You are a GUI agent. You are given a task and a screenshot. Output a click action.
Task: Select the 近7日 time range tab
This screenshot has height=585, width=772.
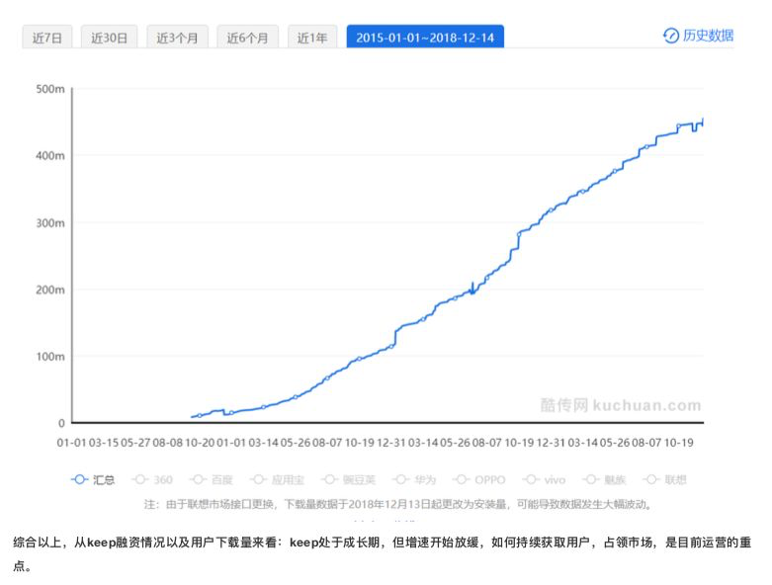[47, 38]
